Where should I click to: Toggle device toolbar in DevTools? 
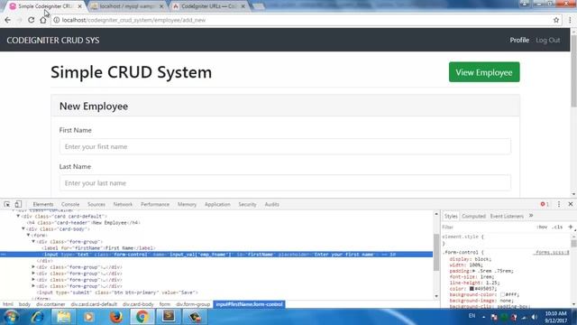click(x=18, y=204)
